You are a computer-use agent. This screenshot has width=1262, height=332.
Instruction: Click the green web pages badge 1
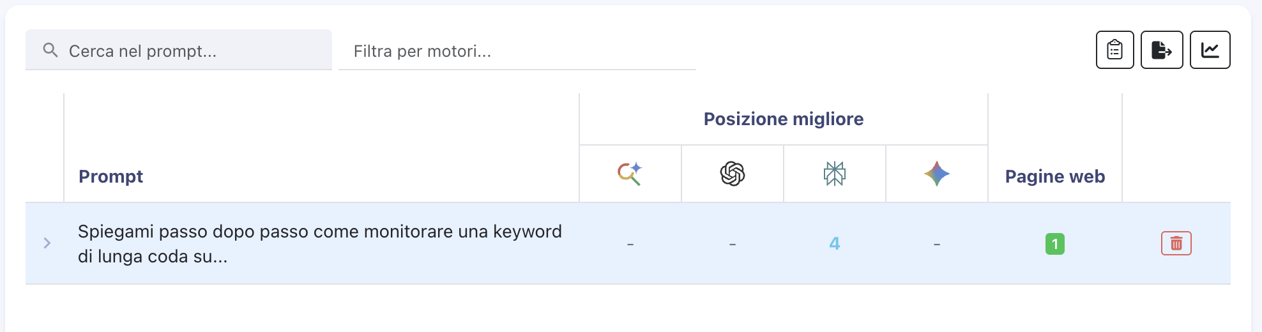pos(1054,244)
